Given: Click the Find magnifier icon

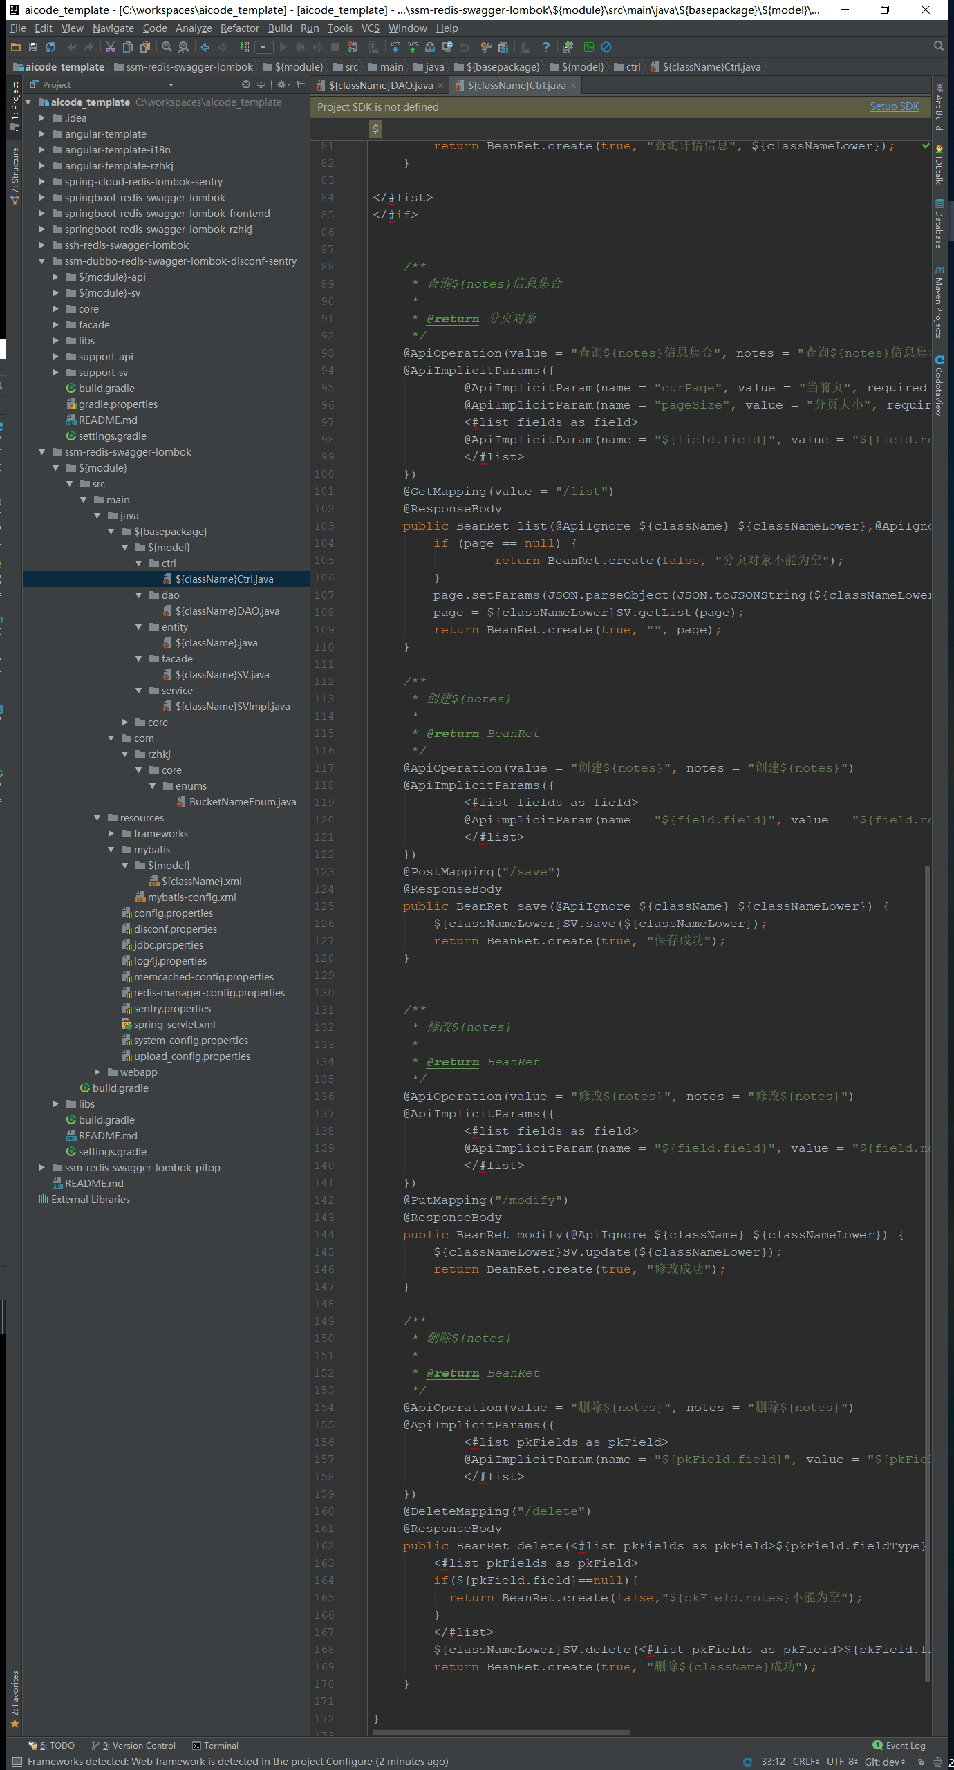Looking at the screenshot, I should tap(167, 47).
